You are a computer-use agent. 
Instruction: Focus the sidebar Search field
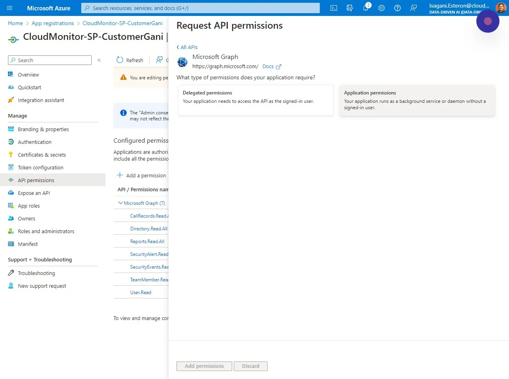coord(50,60)
